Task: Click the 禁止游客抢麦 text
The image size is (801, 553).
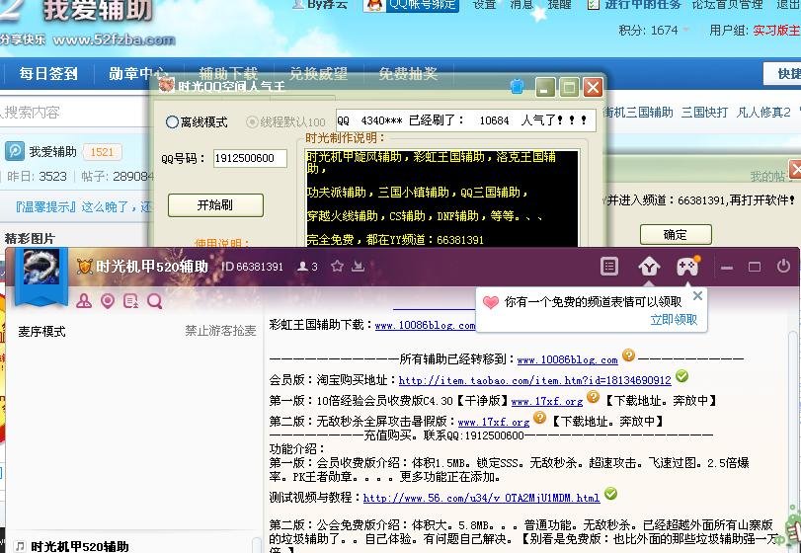Action: (220, 331)
